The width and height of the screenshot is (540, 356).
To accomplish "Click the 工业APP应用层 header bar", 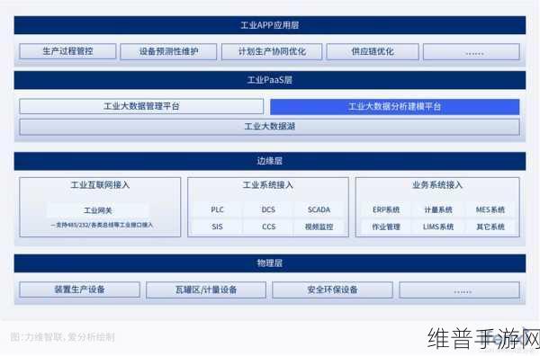I will tap(270, 25).
